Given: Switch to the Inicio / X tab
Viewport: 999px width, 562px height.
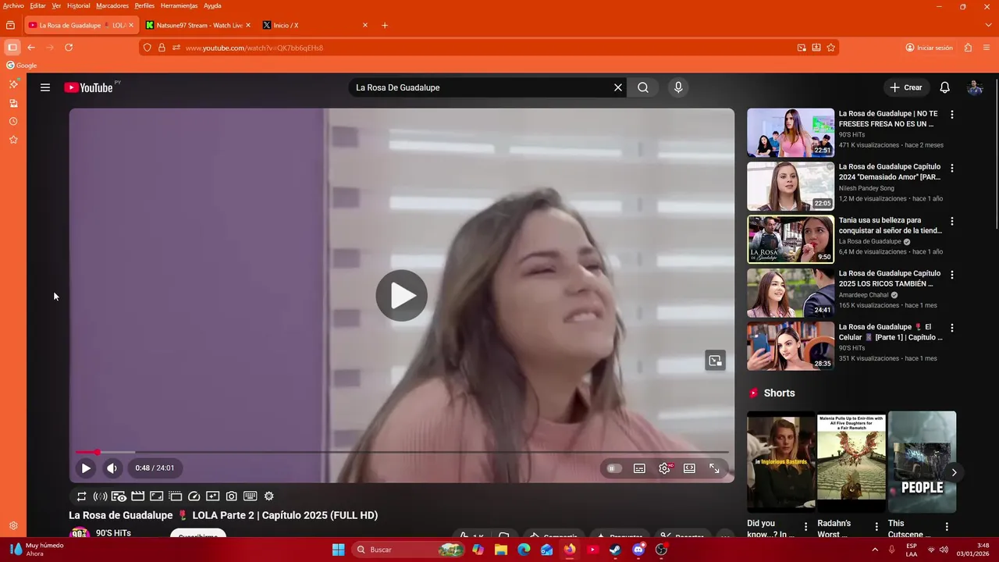Looking at the screenshot, I should click(x=315, y=25).
